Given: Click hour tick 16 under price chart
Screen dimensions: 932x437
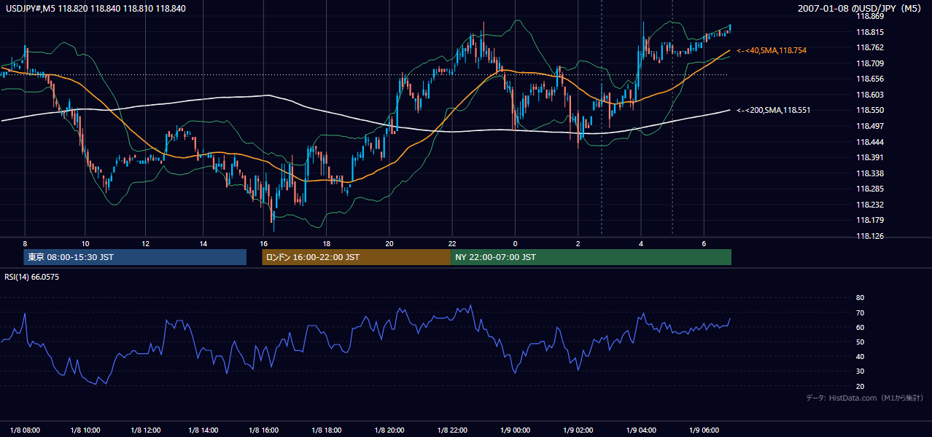Looking at the screenshot, I should pos(264,243).
